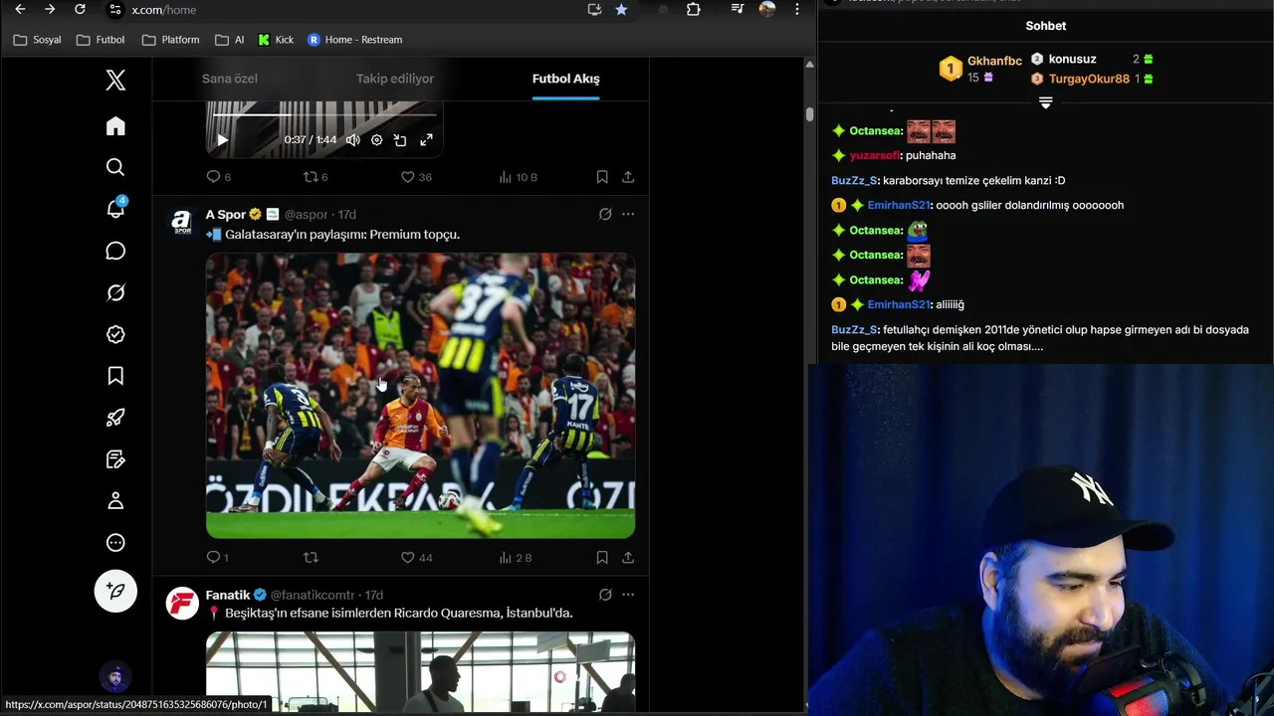Open the Sosyal bookmarks folder
Viewport: 1274px width, 716px height.
tap(37, 40)
